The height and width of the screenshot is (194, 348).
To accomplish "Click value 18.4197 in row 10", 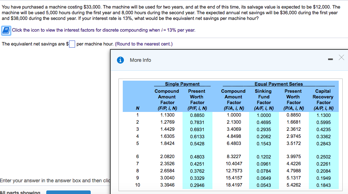I will point(234,185).
